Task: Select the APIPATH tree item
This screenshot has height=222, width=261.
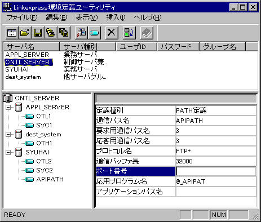Action: click(x=50, y=179)
